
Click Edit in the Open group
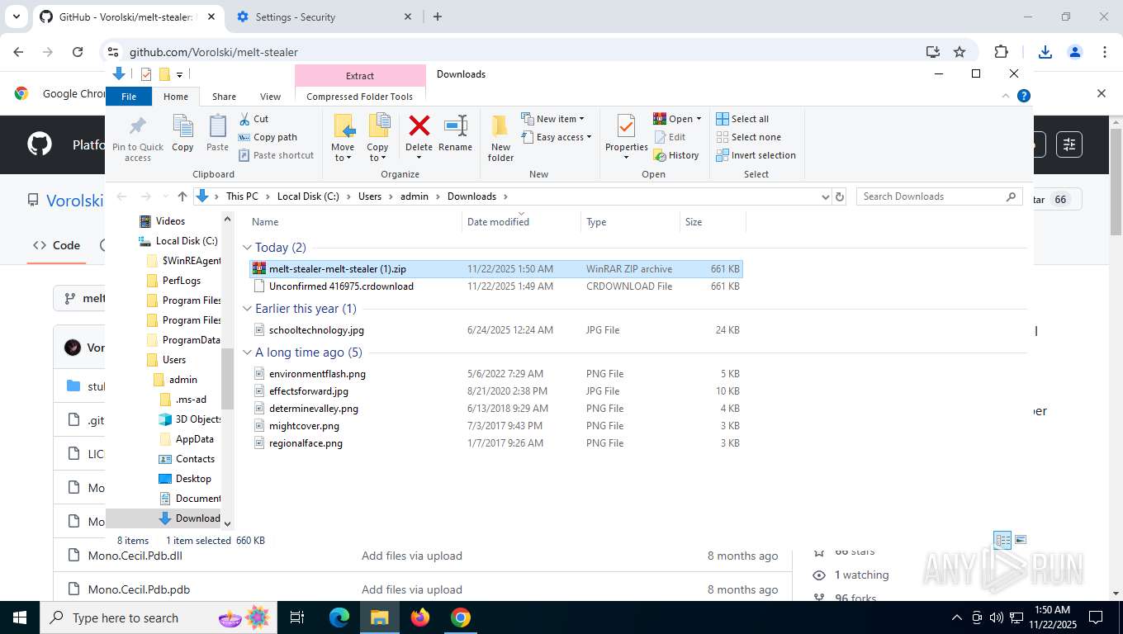point(670,137)
